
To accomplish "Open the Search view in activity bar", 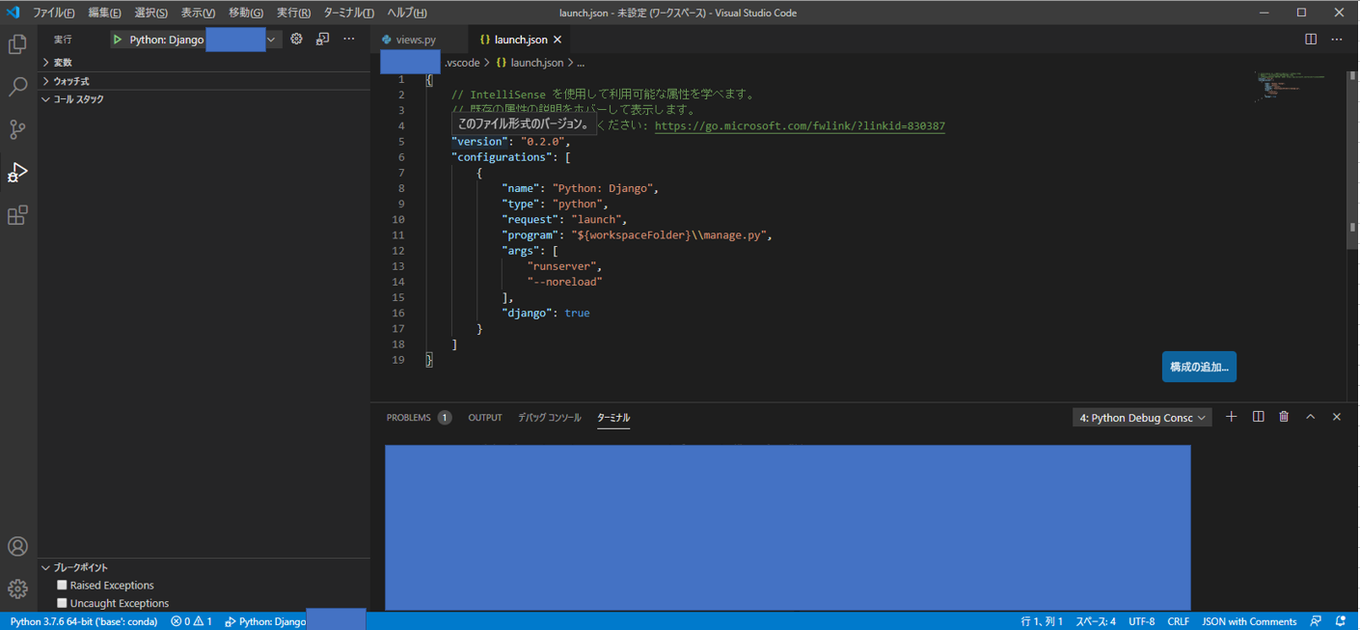I will click(x=17, y=87).
